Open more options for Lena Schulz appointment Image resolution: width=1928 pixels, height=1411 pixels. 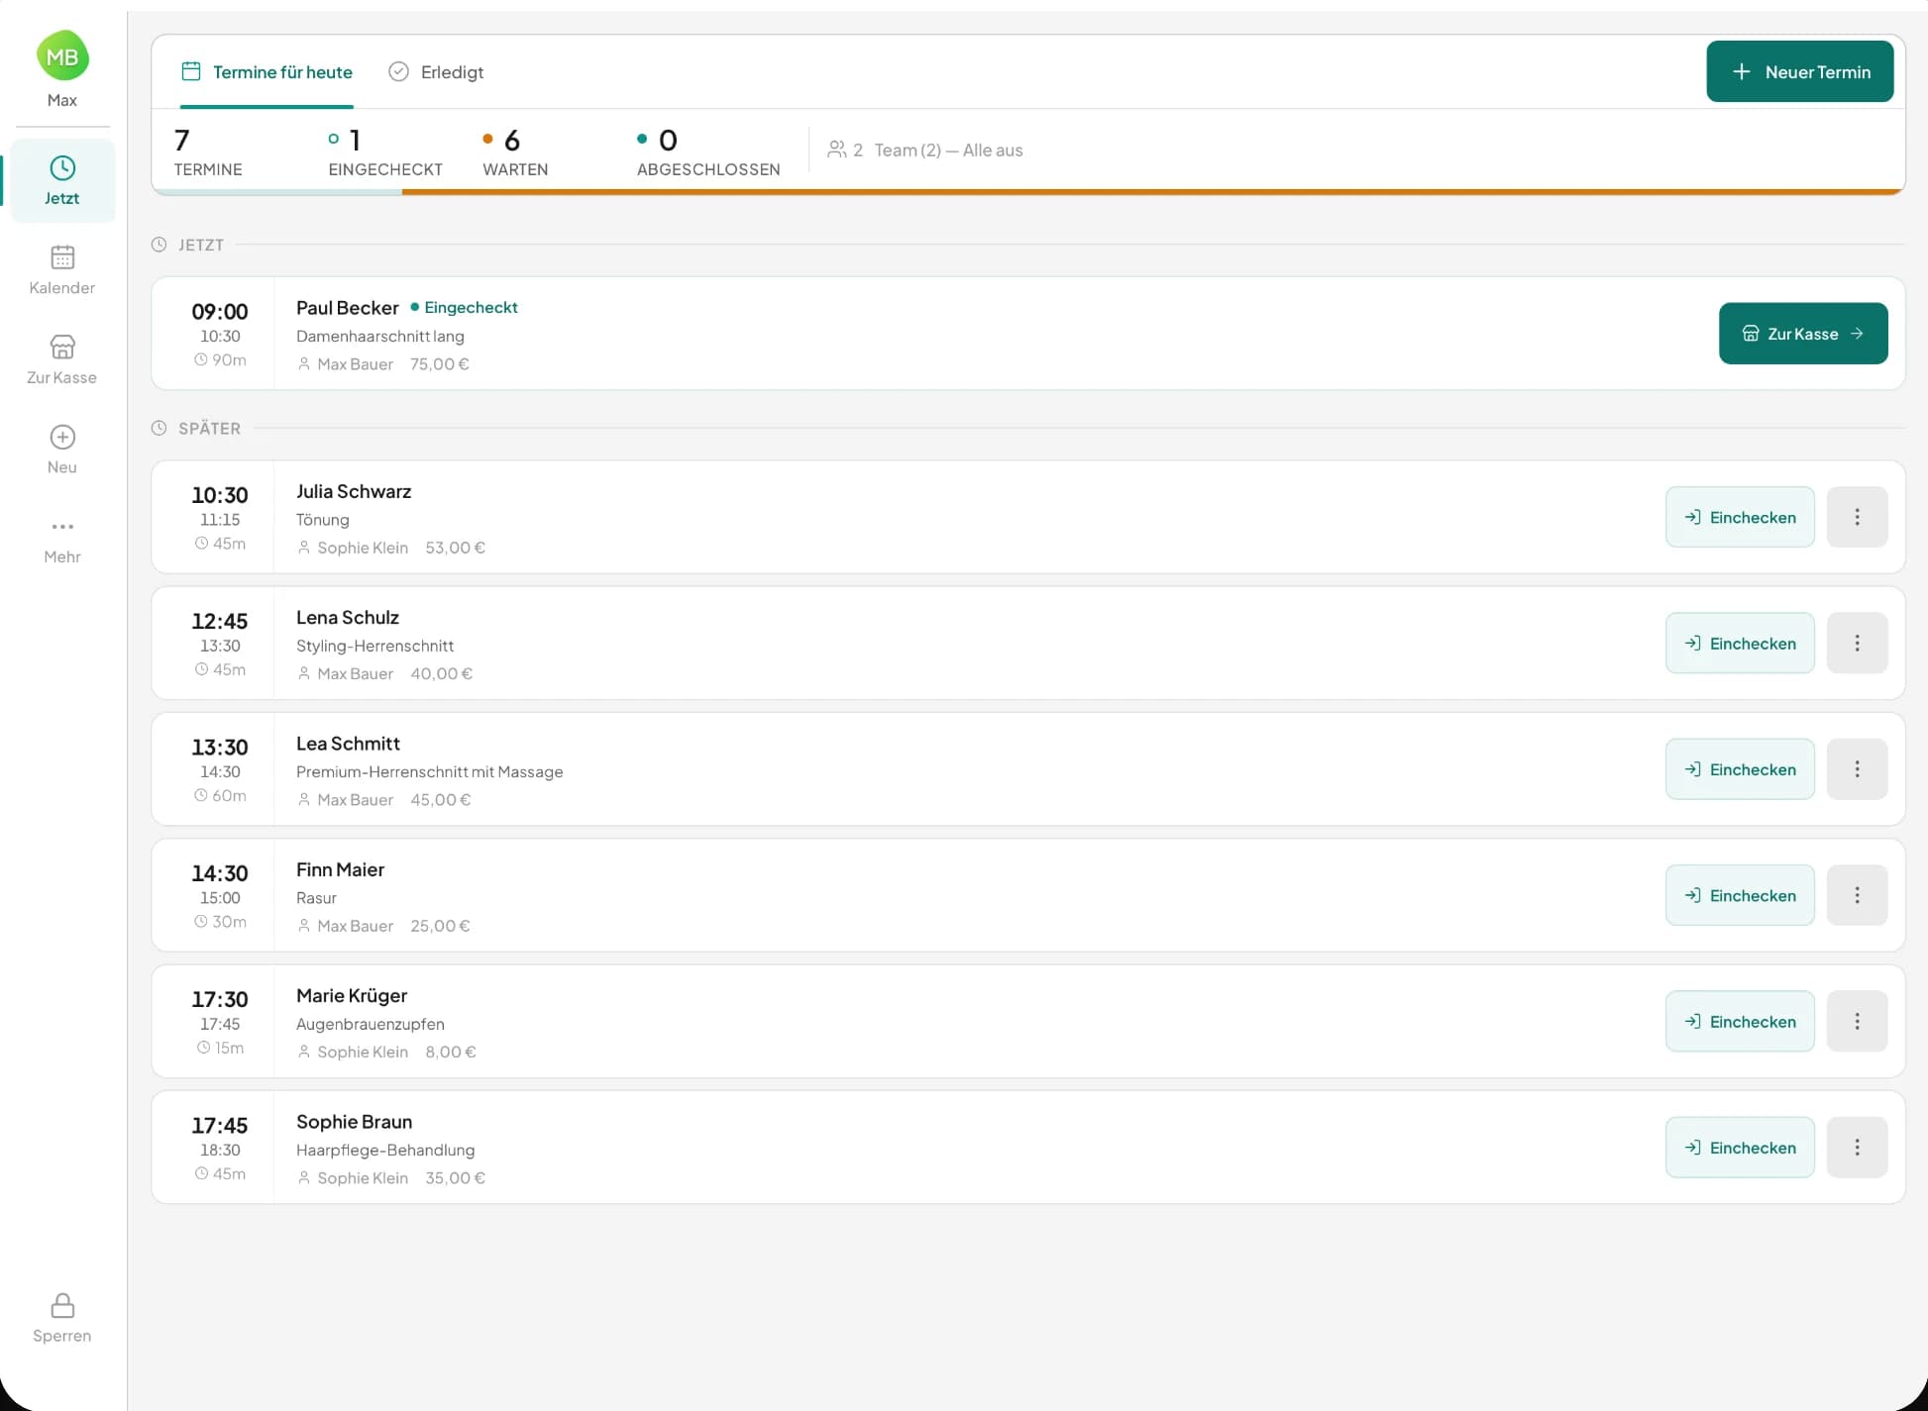[x=1857, y=643]
